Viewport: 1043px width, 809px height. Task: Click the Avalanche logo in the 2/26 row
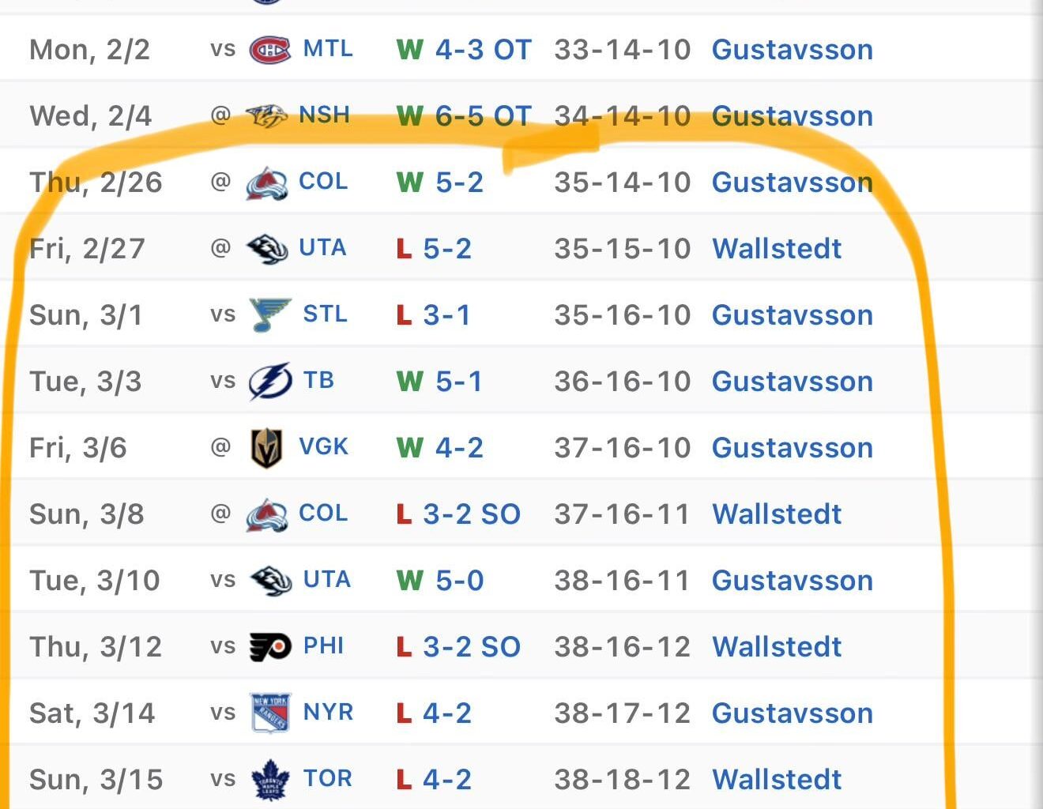point(266,182)
